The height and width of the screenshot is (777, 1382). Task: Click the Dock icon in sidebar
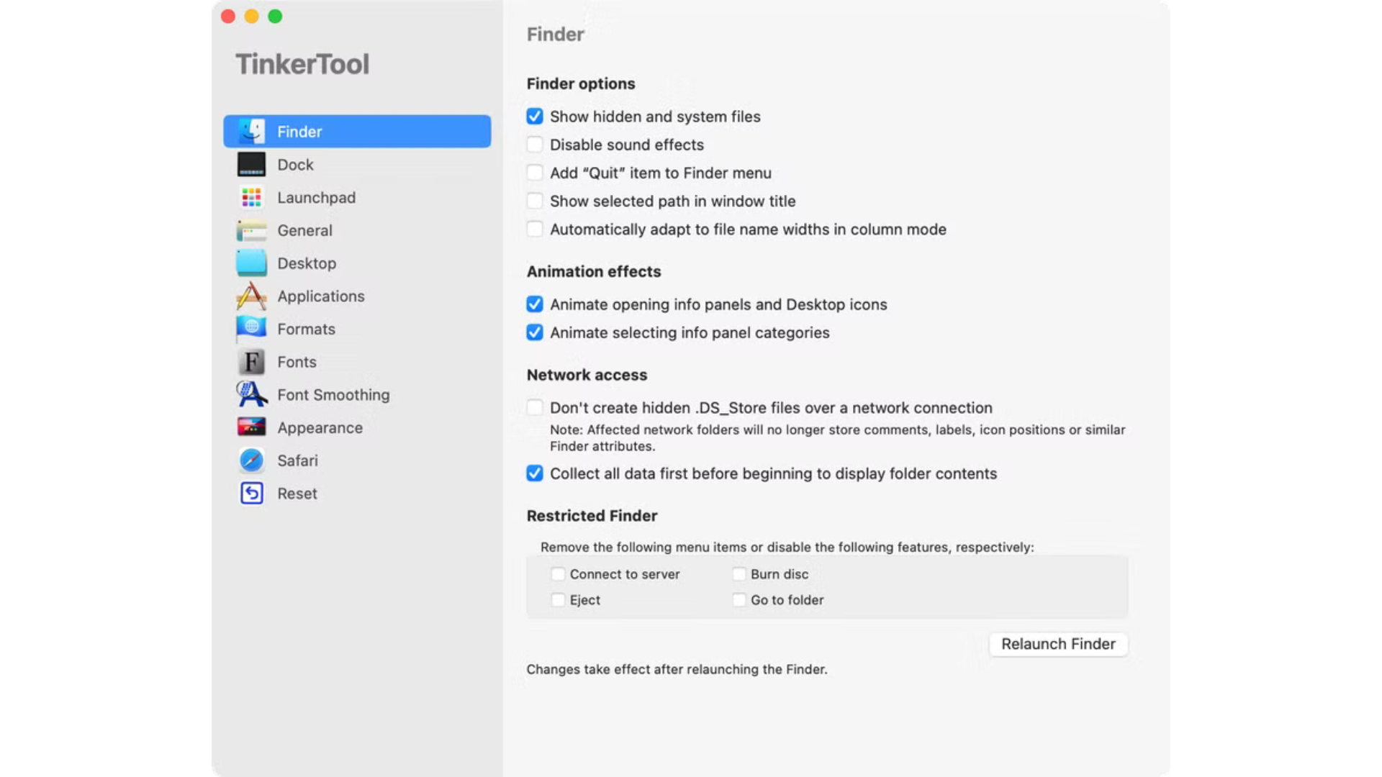(x=251, y=165)
